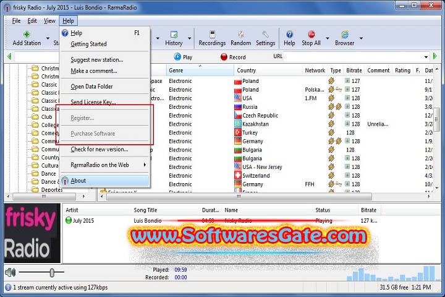The width and height of the screenshot is (445, 297).
Task: Click the Help toolbar question-mark icon
Action: tap(289, 35)
